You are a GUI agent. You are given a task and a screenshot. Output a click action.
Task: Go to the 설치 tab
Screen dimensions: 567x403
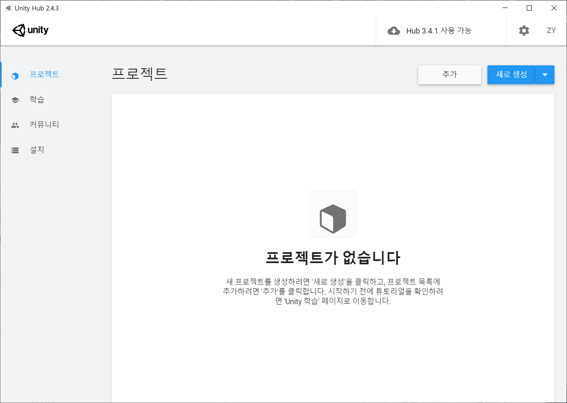point(37,150)
